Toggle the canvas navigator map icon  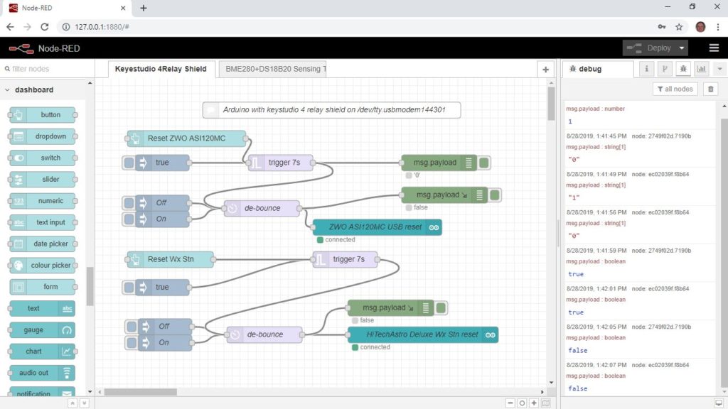[x=546, y=403]
